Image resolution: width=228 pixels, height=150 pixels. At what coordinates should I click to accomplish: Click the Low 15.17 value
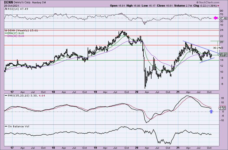click(x=148, y=6)
